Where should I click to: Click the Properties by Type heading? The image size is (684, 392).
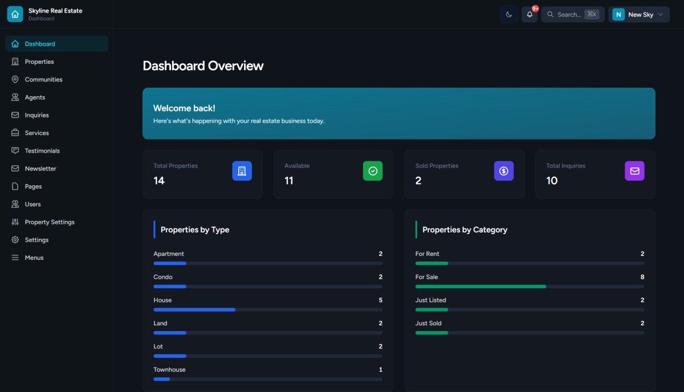click(195, 230)
